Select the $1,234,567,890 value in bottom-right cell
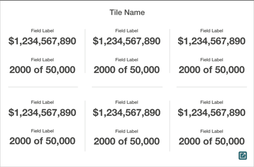Screen dimensions: 254x167 coord(212,113)
